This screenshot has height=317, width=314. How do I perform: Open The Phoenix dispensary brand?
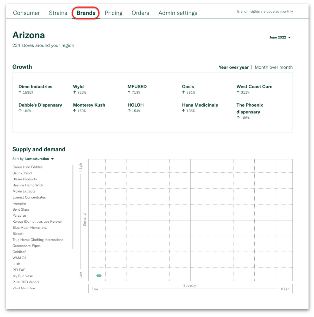(x=250, y=108)
